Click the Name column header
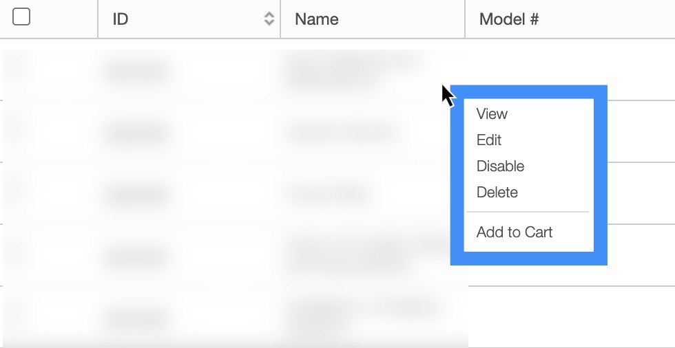Viewport: 675px width, 348px height. click(316, 19)
